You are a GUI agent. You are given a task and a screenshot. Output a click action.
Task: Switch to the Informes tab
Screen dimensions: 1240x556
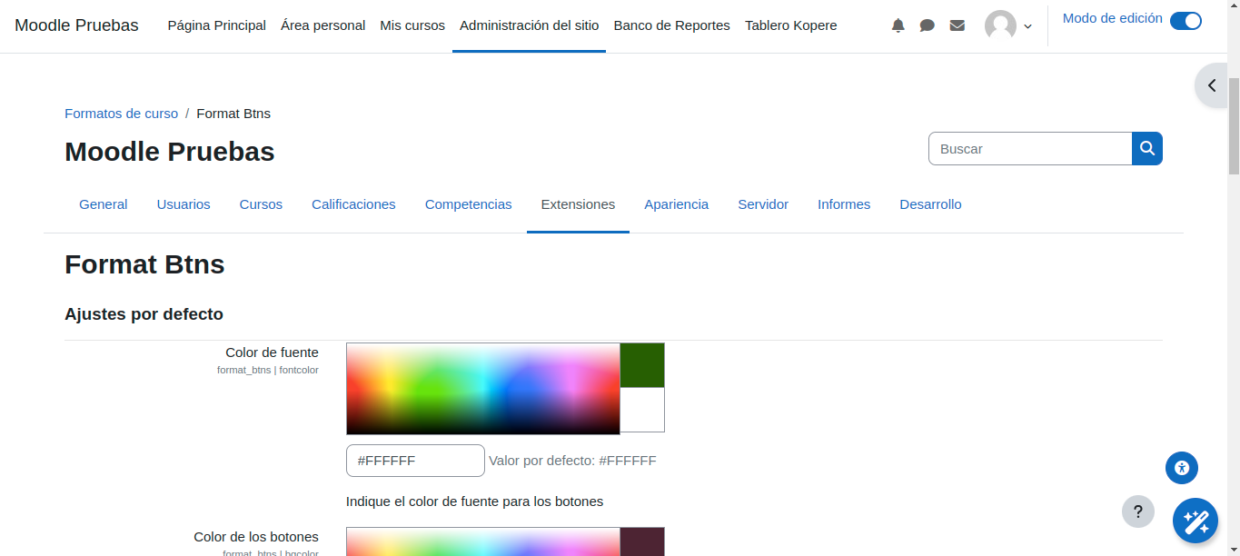pyautogui.click(x=844, y=204)
